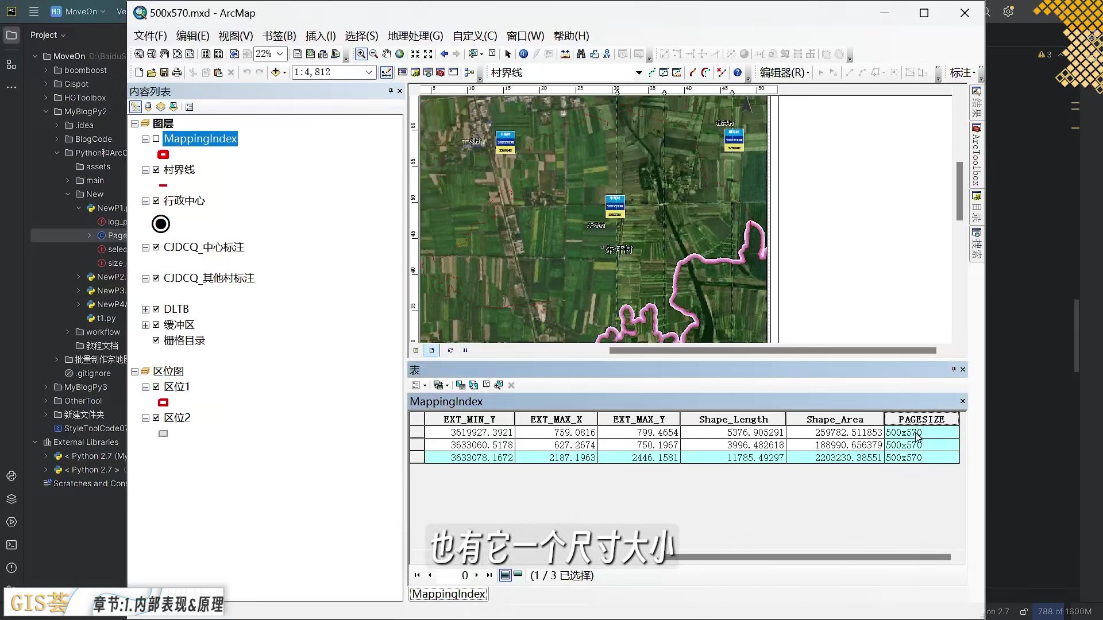This screenshot has height=620, width=1103.
Task: Check the MappingIndex layer visibility checkbox
Action: (x=155, y=138)
